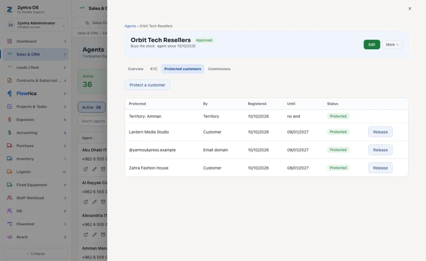Switch to the Overview tab
The height and width of the screenshot is (261, 426).
click(x=136, y=69)
